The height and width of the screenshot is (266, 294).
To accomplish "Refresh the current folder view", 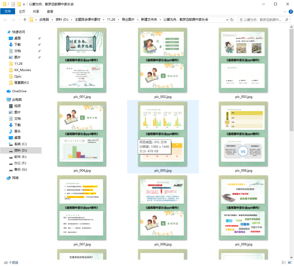I will click(x=232, y=20).
